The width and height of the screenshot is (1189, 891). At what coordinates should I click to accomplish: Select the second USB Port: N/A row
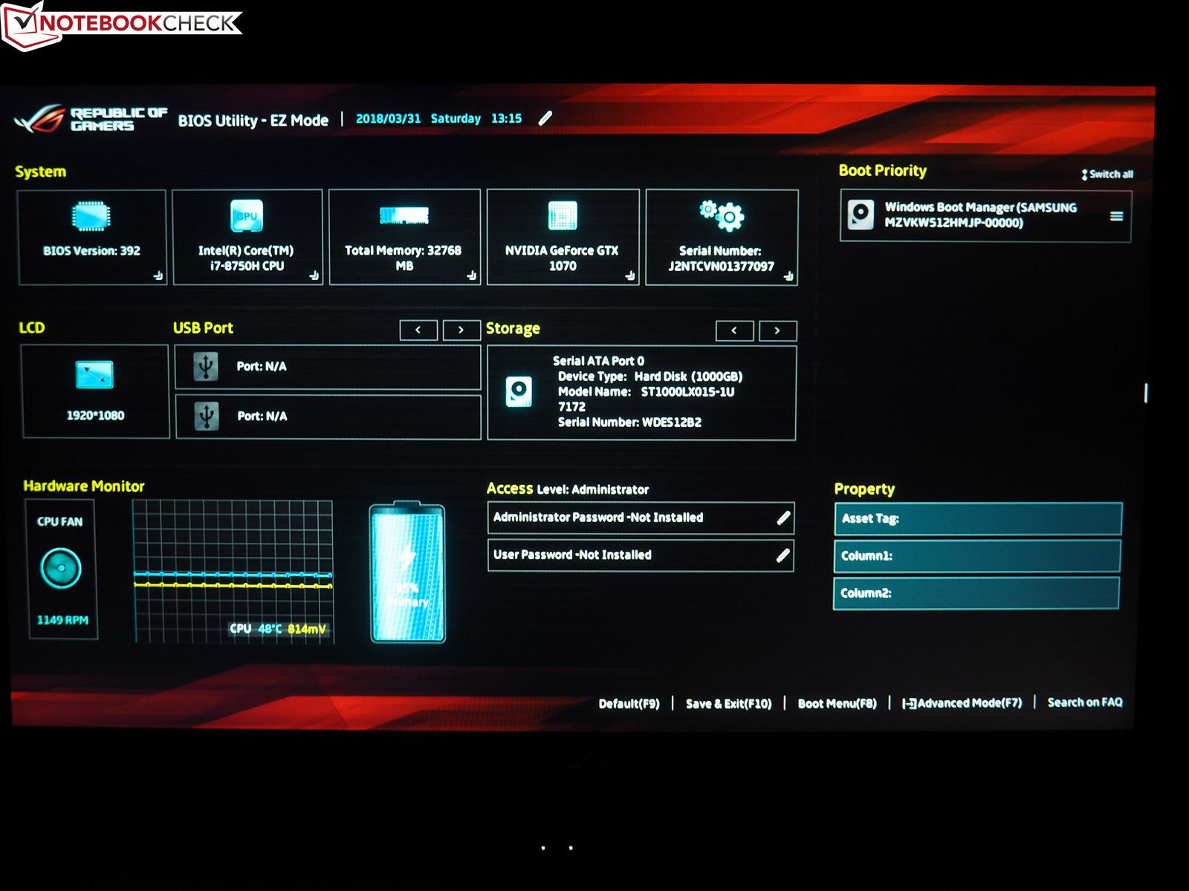[328, 417]
